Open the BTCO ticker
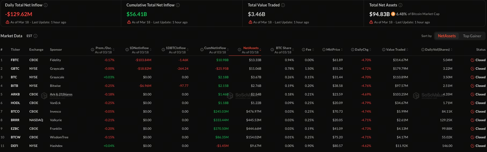Image resolution: width=487 pixels, height=152 pixels. [x=15, y=112]
